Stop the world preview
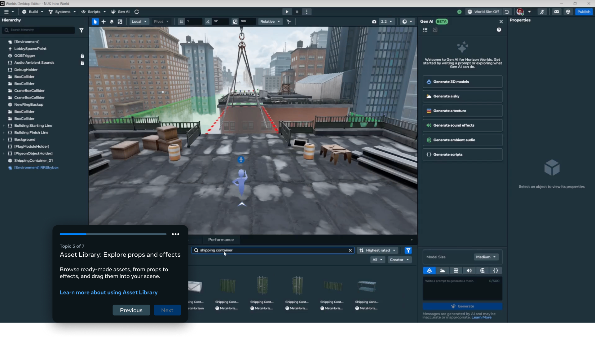This screenshot has width=595, height=339. click(x=297, y=12)
